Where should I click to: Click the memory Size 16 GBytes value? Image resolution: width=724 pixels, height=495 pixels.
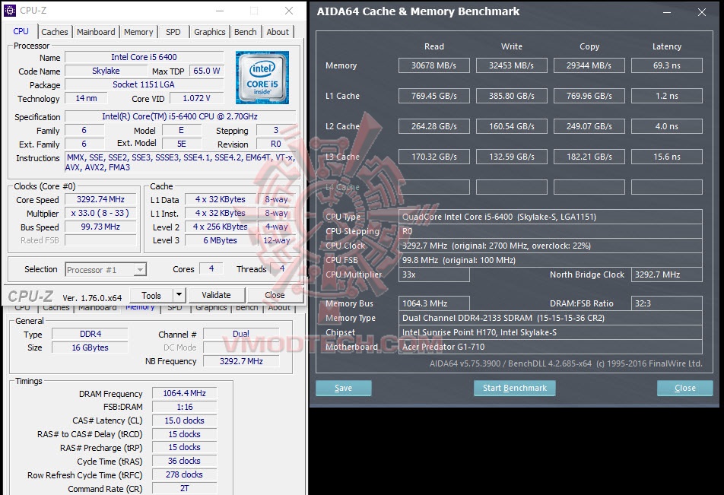90,347
